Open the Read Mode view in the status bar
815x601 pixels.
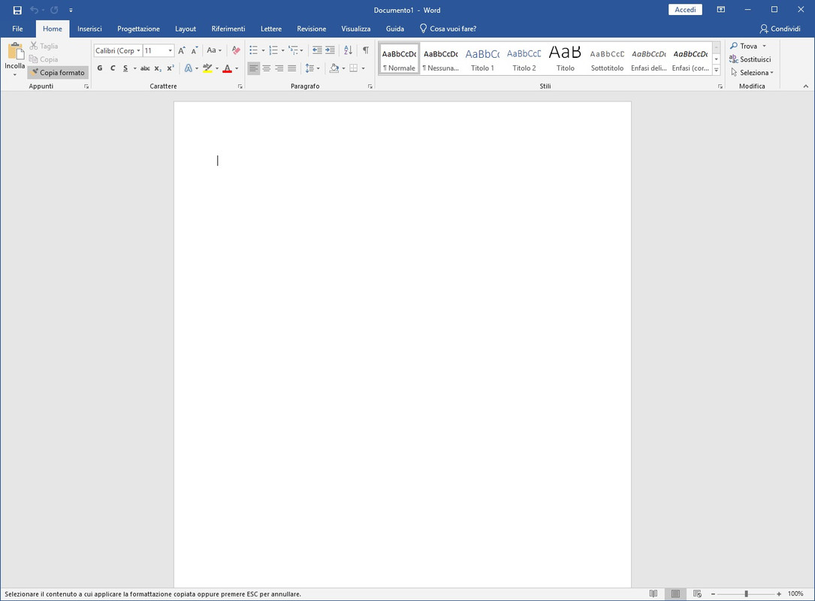pos(654,593)
